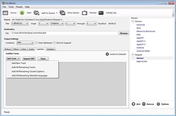Click the Show Queue stacked images icon
Screen dimensions: 176x116
click(63, 13)
